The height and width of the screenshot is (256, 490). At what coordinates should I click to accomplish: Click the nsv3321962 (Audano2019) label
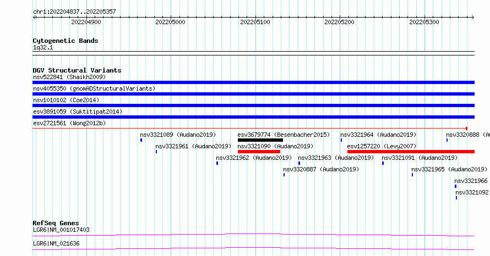pyautogui.click(x=254, y=158)
